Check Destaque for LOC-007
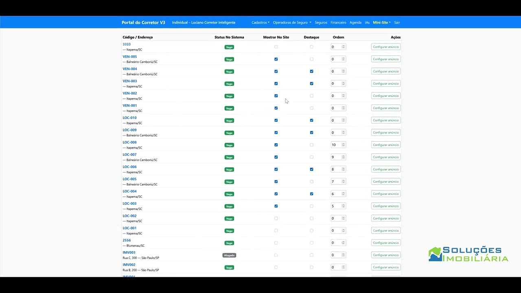This screenshot has width=521, height=293. (311, 157)
